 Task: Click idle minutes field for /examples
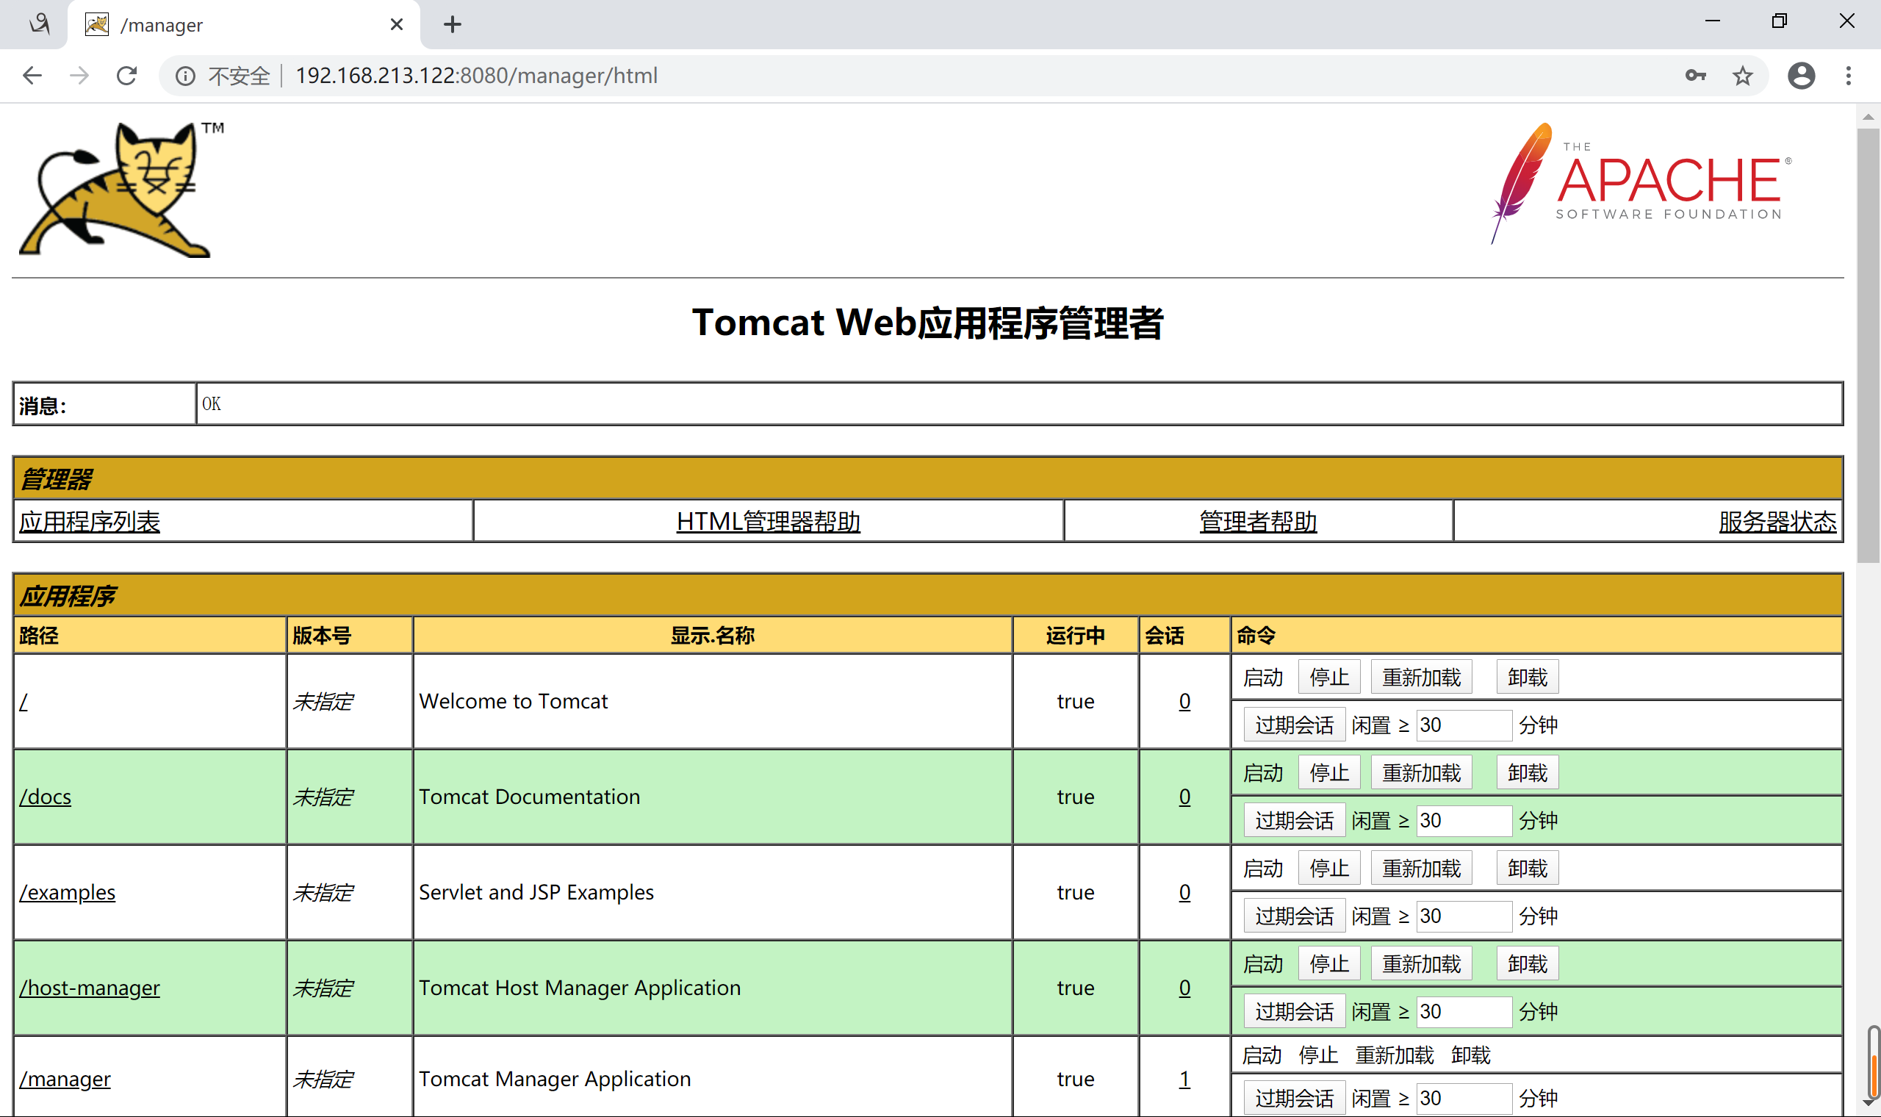click(x=1464, y=916)
